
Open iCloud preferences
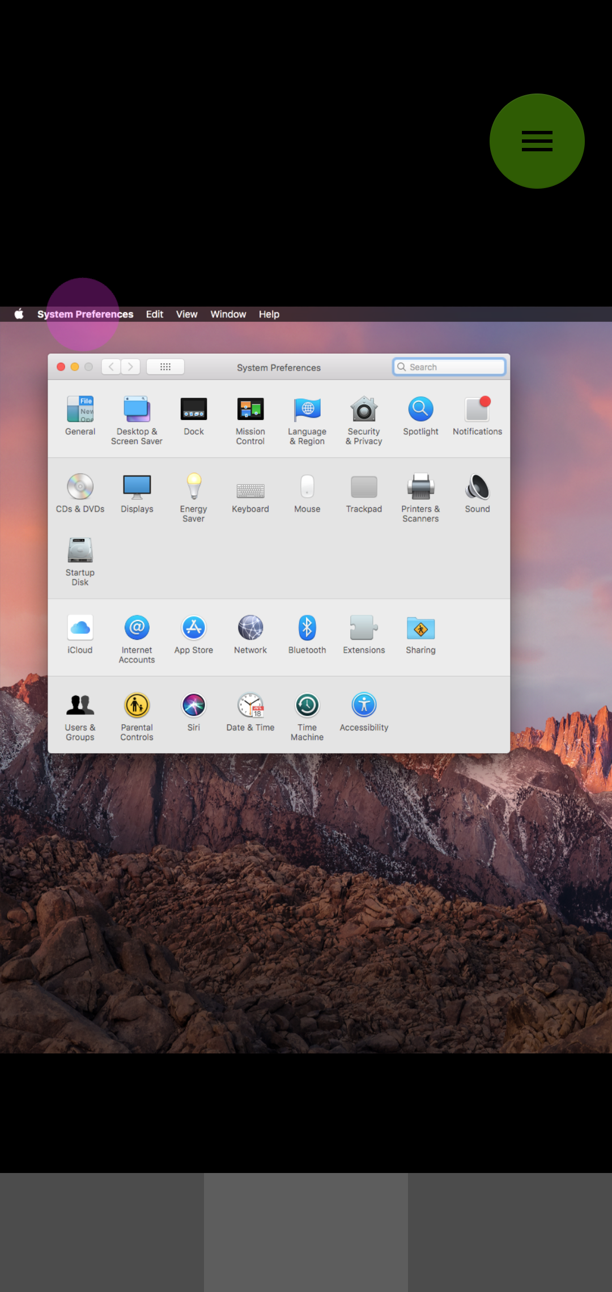point(80,634)
